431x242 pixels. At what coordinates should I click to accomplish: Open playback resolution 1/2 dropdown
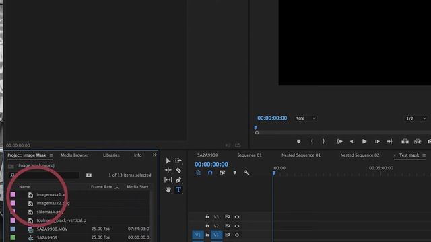pyautogui.click(x=416, y=118)
